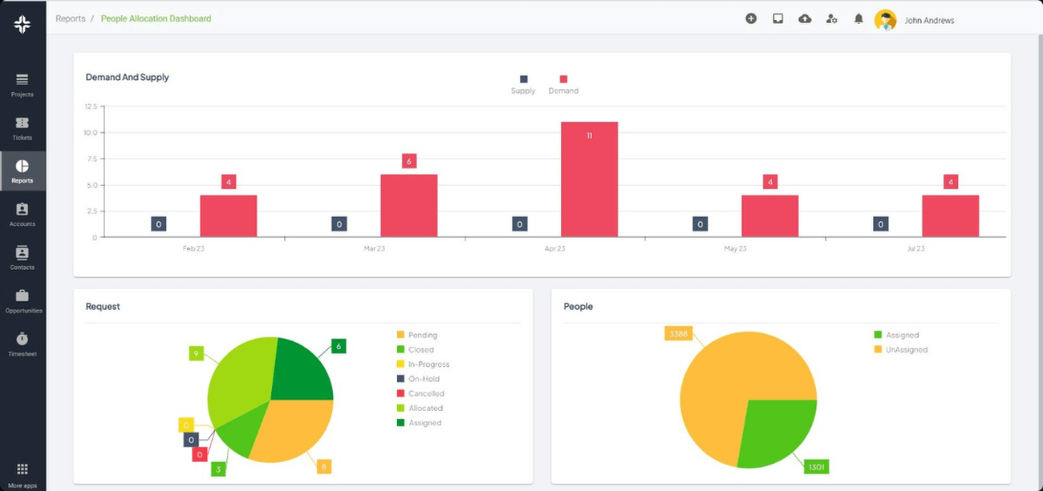Toggle Pending in Request legend
Viewport: 1043px width, 491px height.
416,335
